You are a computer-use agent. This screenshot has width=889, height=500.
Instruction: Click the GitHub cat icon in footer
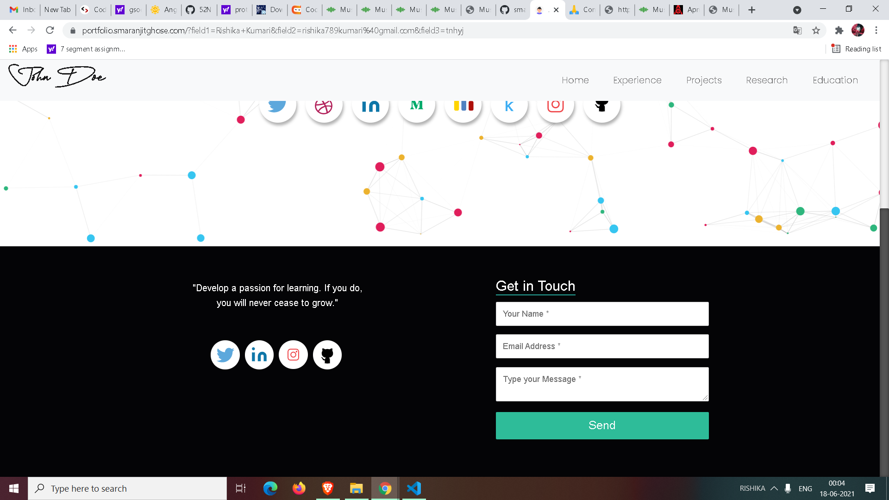[327, 355]
